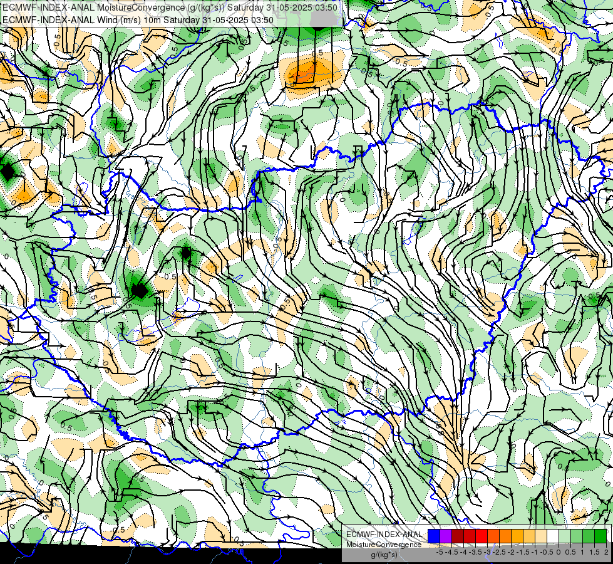Click the -5 legend tick label

tap(440, 552)
